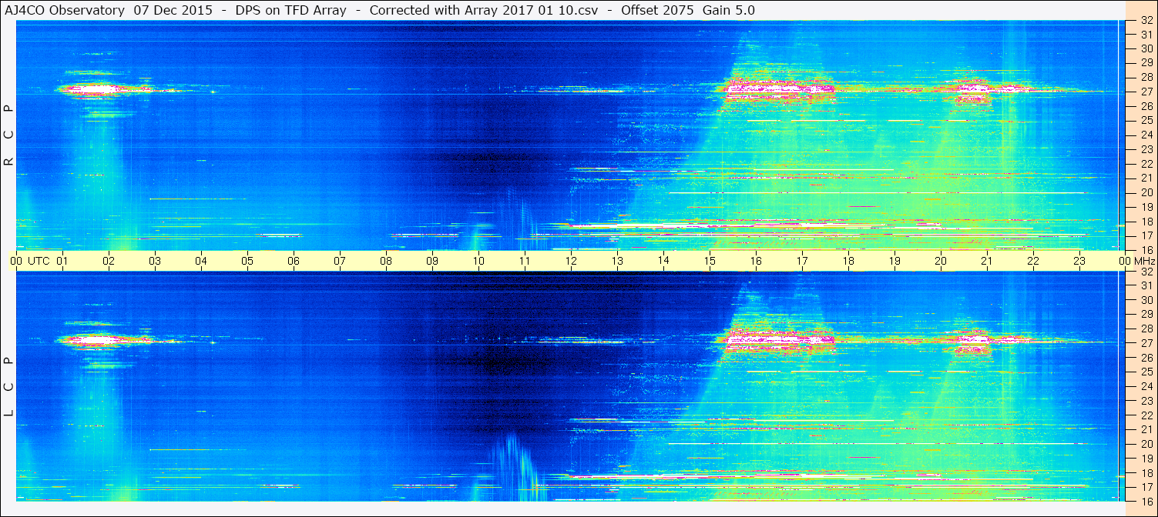Viewport: 1158px width, 517px height.
Task: Click the 'UTC' label on time axis
Action: (39, 261)
